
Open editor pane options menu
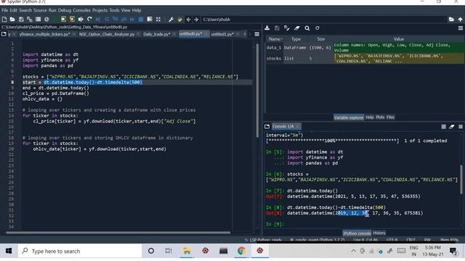256,34
